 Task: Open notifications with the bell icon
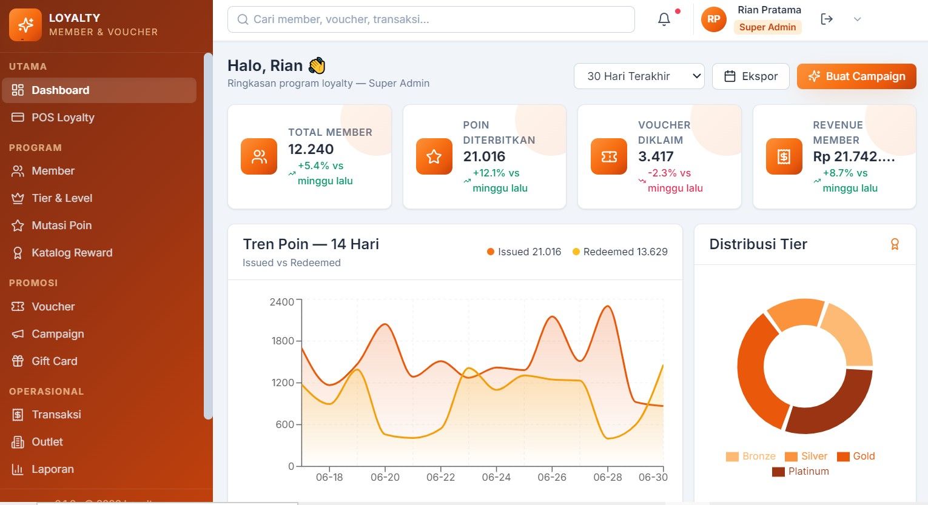[664, 19]
